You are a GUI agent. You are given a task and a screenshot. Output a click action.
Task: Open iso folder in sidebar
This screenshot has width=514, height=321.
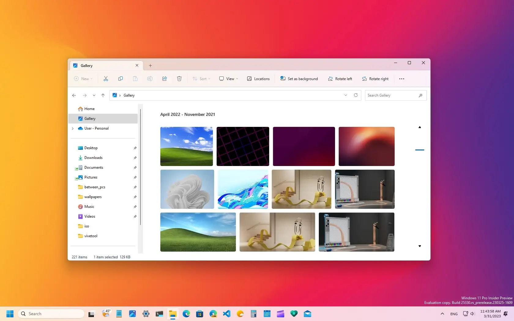point(103,226)
